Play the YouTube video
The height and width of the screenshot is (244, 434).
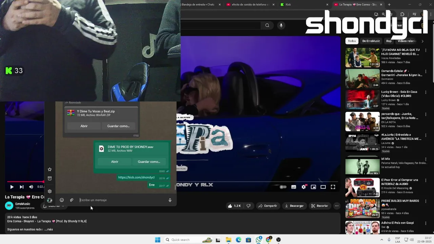click(12, 187)
